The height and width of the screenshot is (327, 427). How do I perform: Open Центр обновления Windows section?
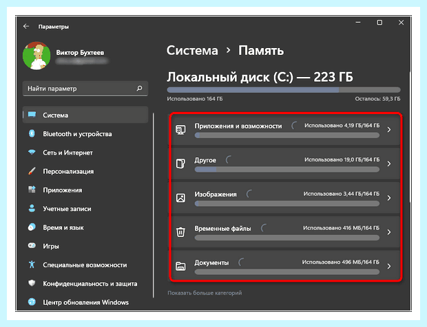pyautogui.click(x=85, y=302)
